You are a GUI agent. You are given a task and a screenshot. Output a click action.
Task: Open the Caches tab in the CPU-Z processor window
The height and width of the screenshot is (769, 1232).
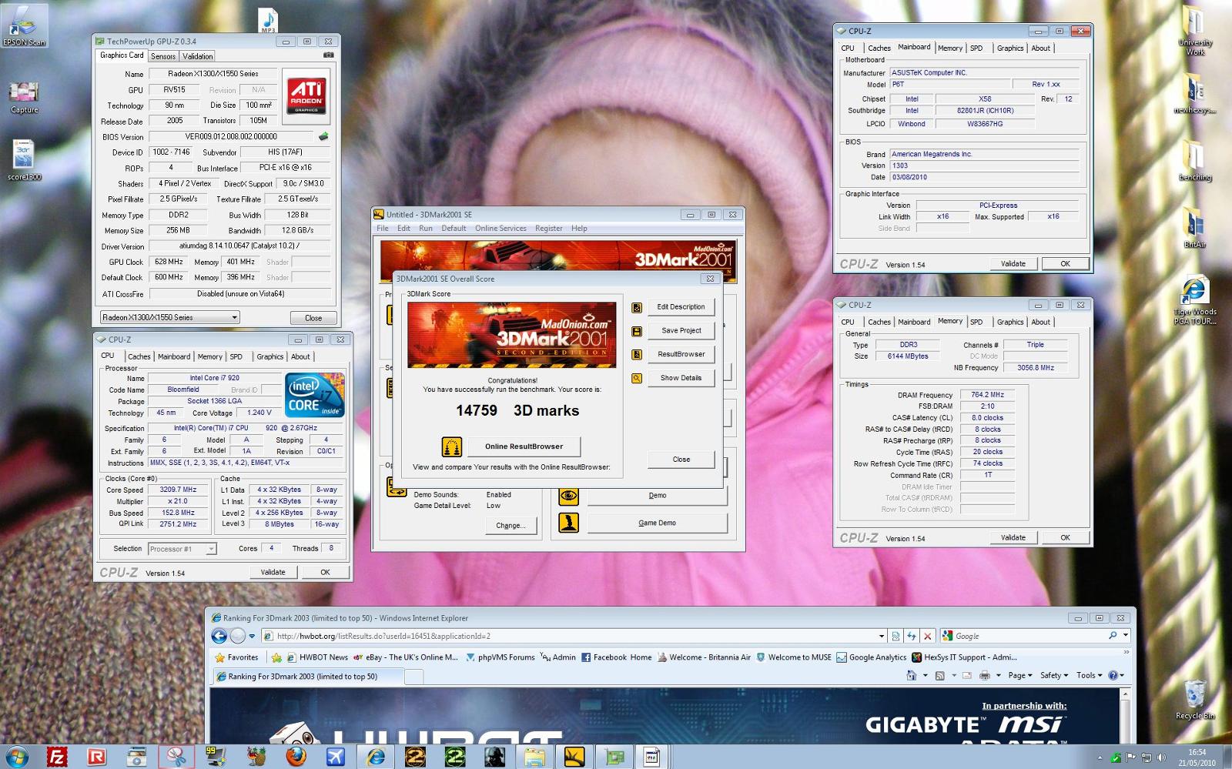(139, 356)
